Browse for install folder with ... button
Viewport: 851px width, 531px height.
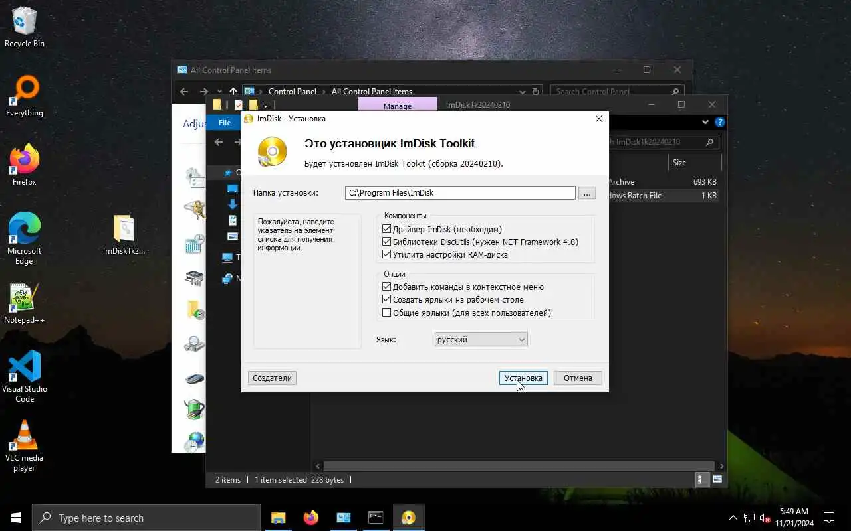pos(586,193)
